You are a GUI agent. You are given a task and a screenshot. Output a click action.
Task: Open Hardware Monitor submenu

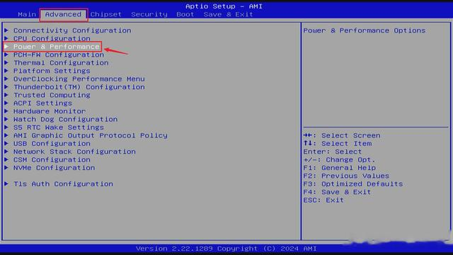[50, 111]
